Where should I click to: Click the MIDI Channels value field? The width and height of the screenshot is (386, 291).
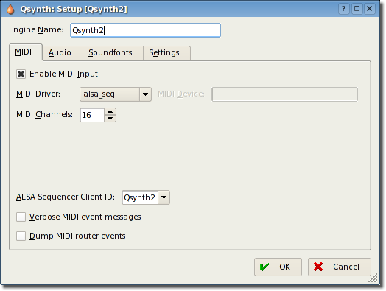92,115
